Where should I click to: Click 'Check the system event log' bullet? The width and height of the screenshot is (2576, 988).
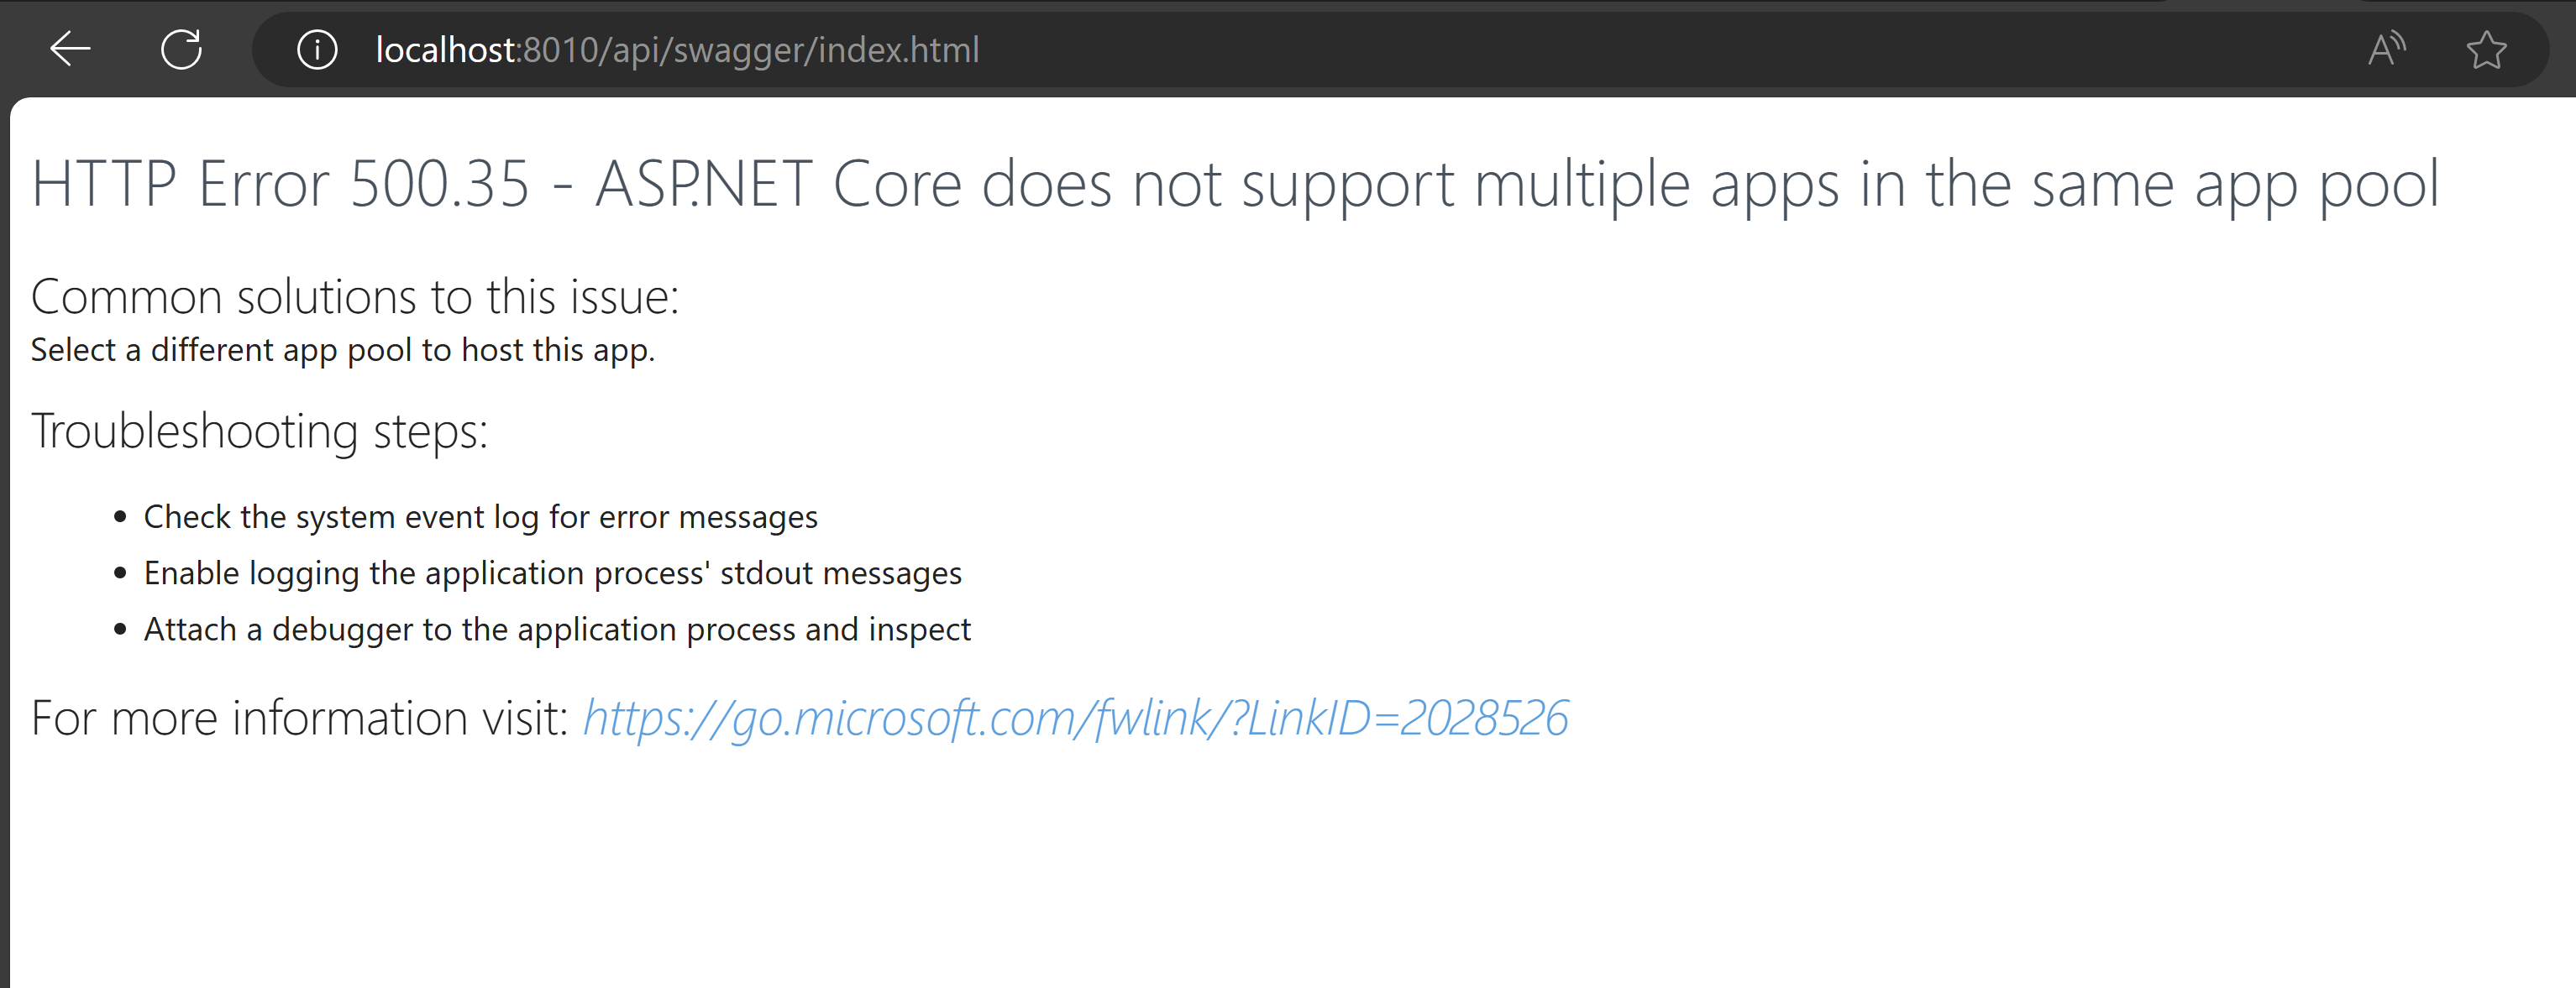(480, 517)
